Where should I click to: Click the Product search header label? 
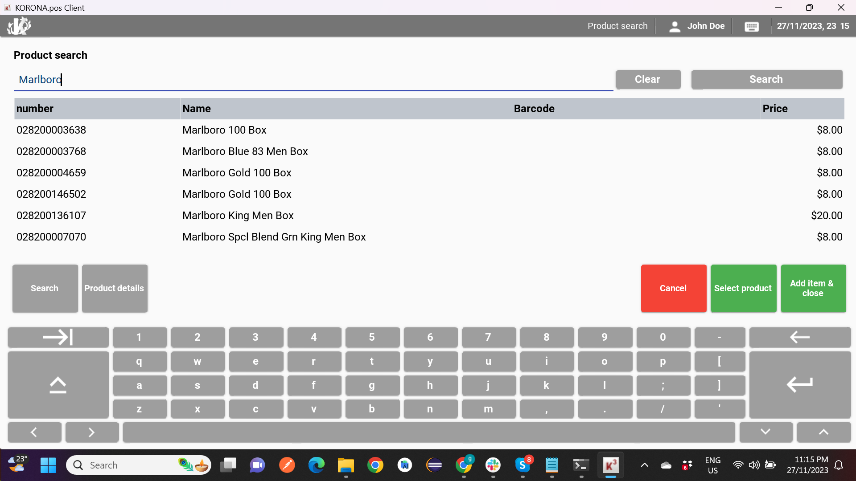(617, 26)
